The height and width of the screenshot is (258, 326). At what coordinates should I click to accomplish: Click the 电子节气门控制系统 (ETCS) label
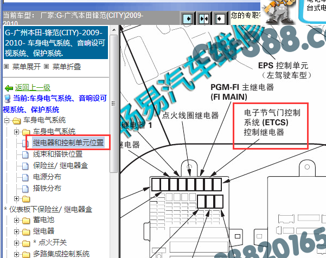click(272, 122)
